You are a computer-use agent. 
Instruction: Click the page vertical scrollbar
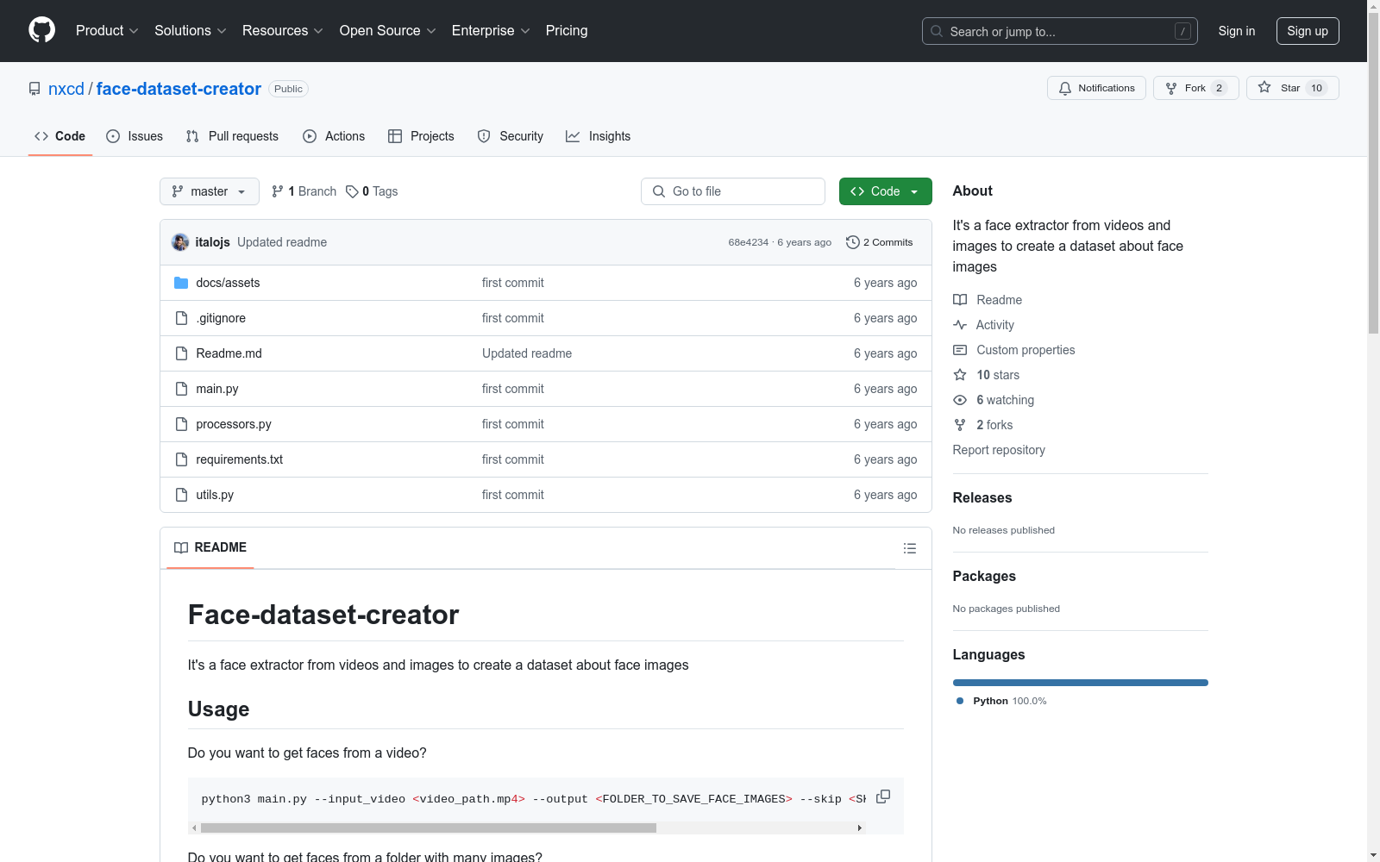click(x=1373, y=172)
